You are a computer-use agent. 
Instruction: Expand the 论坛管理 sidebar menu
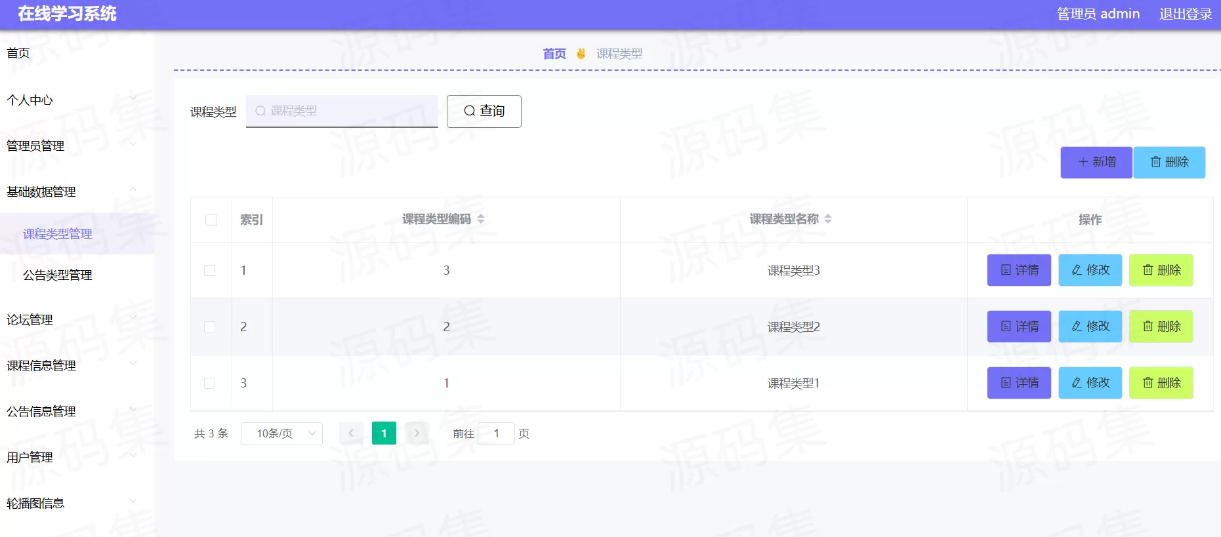pyautogui.click(x=77, y=319)
